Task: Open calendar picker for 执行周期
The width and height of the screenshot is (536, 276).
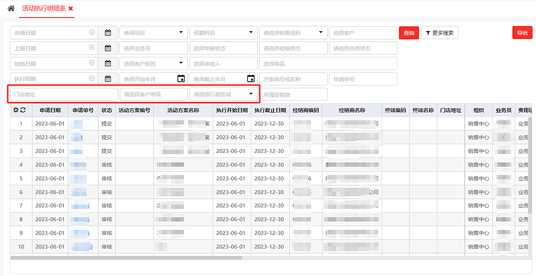Action: (x=108, y=79)
